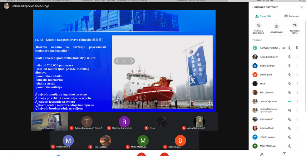Screen dimensions: 306x156
Task: Open options menu for Biljana Badnjar
Action: tap(297, 66)
